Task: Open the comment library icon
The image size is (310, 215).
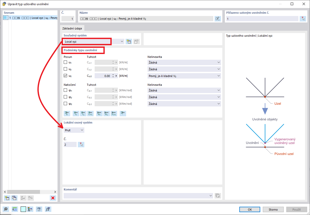Action: 218,196
